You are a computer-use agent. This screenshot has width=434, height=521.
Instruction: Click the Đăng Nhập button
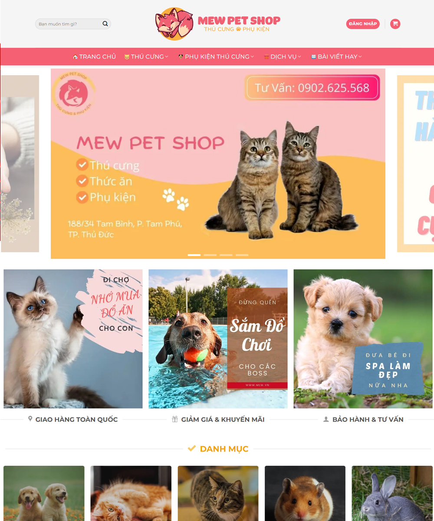[363, 24]
